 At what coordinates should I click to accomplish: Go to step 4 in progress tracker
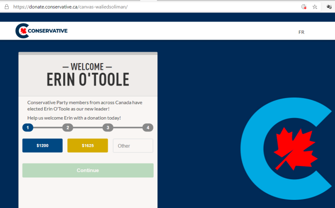click(x=148, y=128)
